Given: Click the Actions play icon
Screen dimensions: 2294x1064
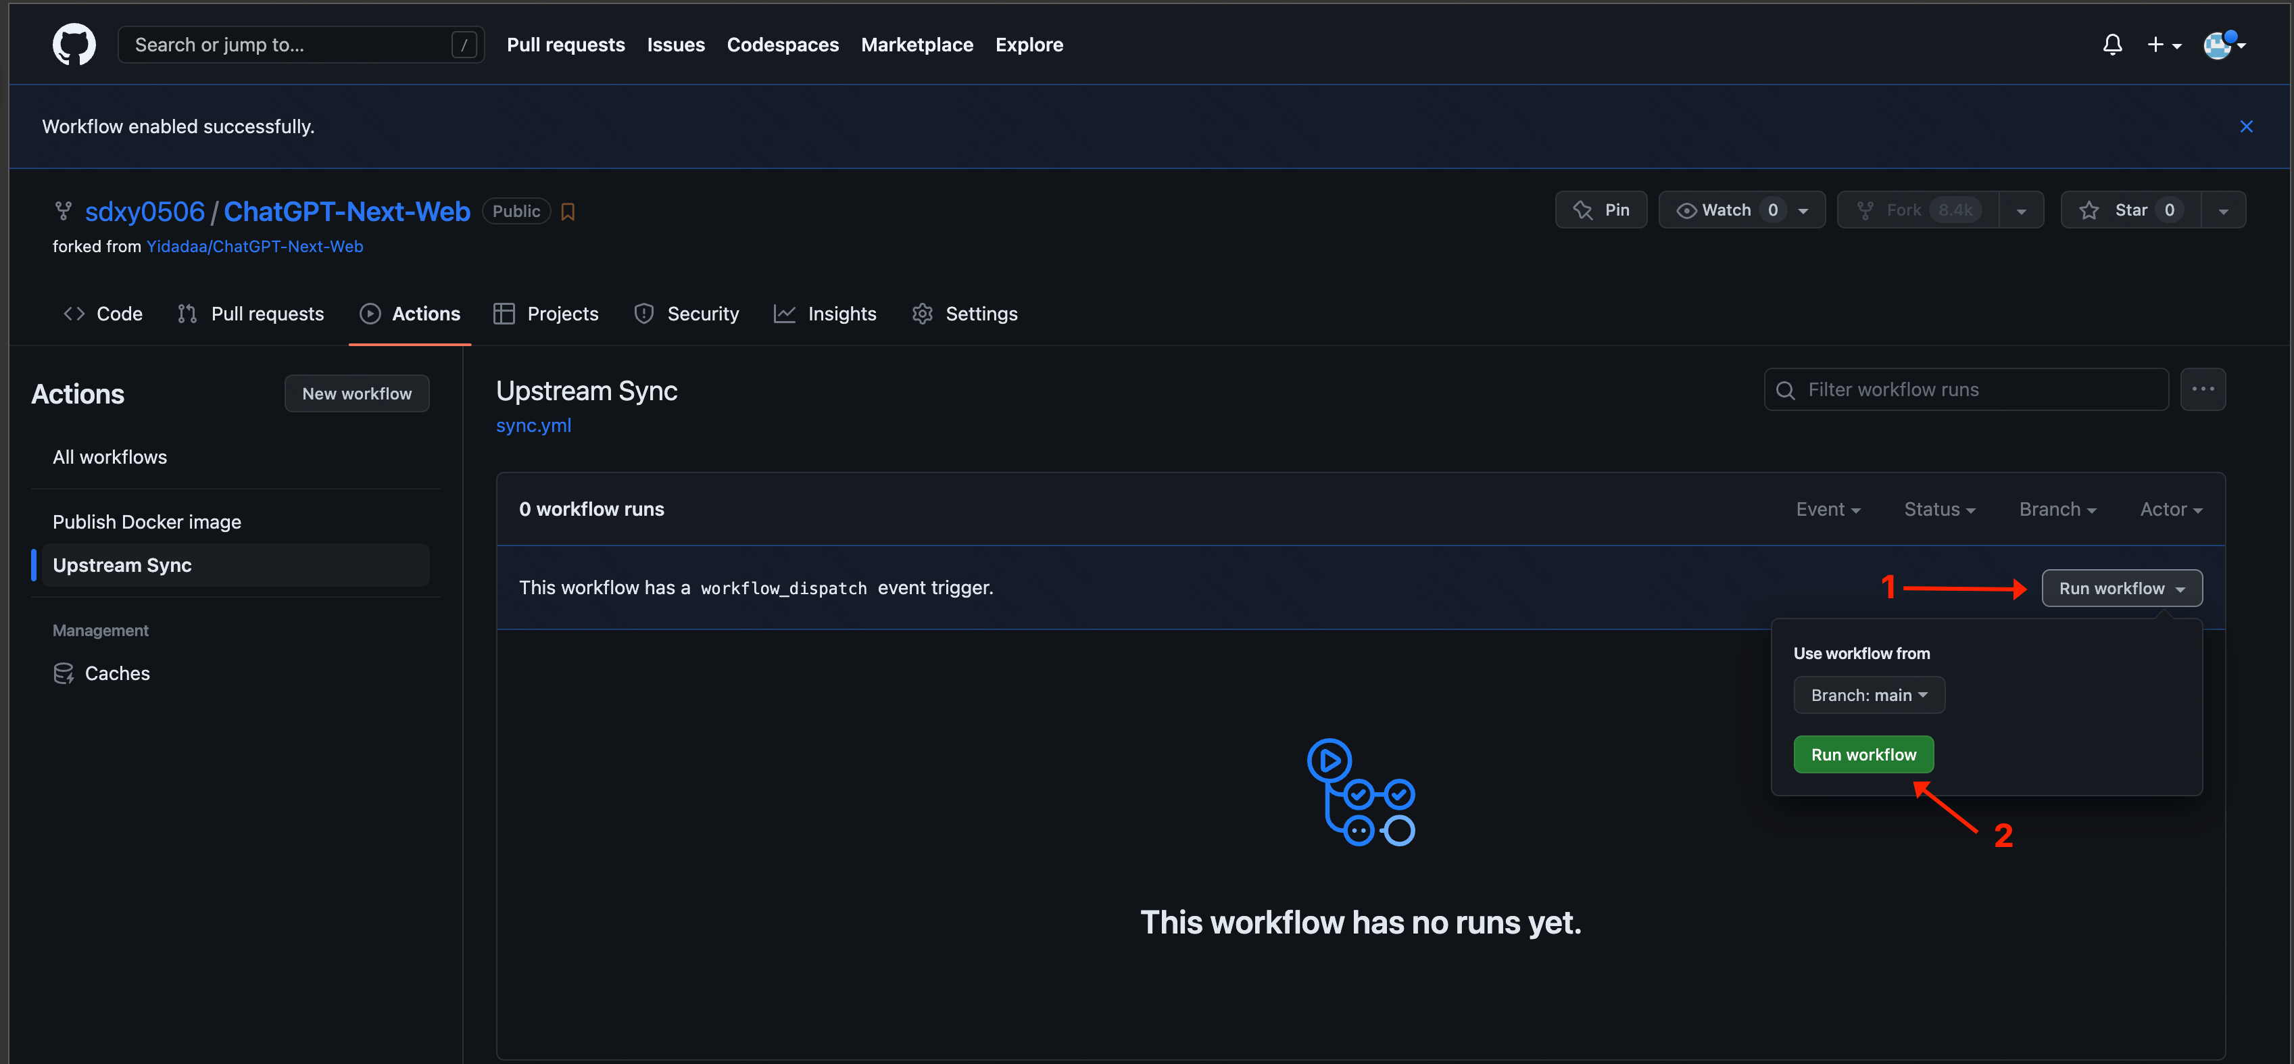Looking at the screenshot, I should 370,314.
